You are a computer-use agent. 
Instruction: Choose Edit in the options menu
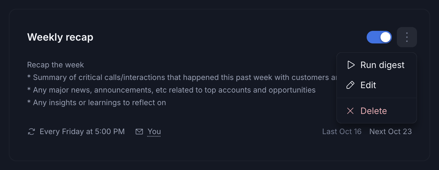point(377,85)
